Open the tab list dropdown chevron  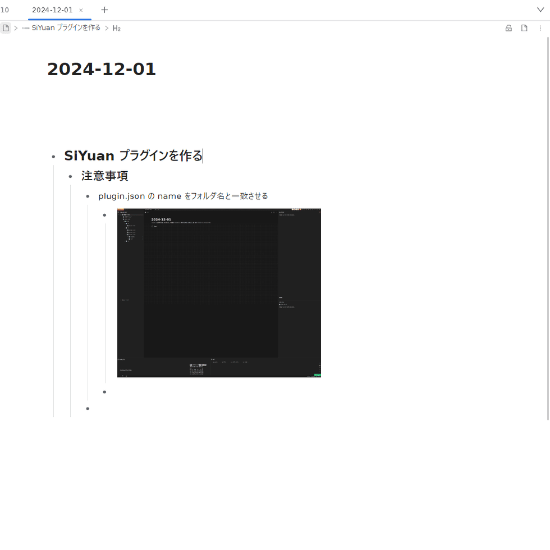540,10
